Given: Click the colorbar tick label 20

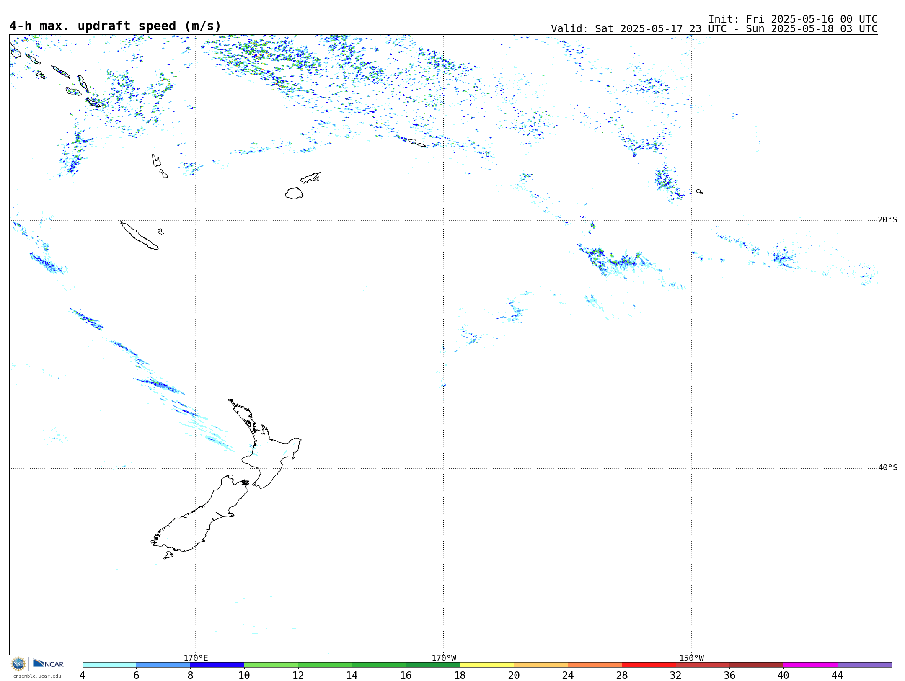Looking at the screenshot, I should [514, 676].
